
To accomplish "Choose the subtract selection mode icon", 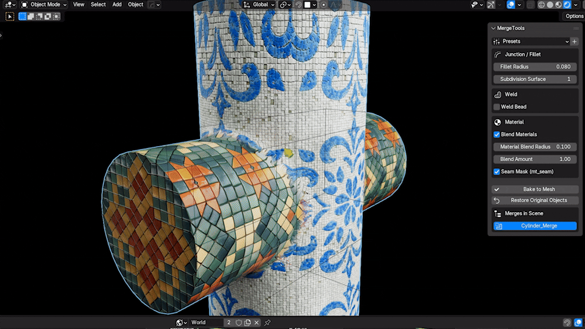I will click(39, 16).
